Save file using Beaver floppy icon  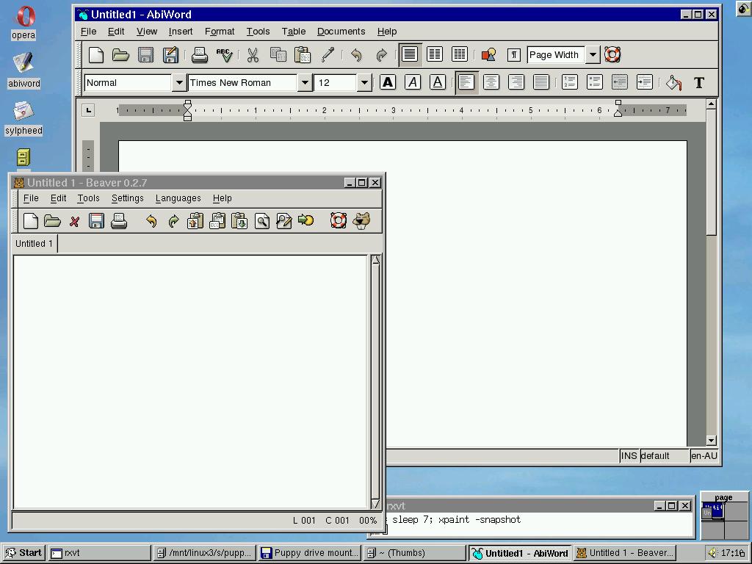96,221
